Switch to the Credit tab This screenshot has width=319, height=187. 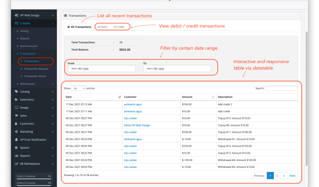pos(119,27)
